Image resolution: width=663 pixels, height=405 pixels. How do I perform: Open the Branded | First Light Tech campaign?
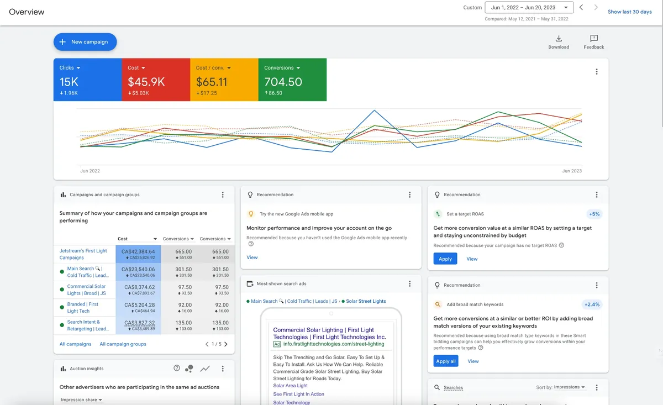[83, 308]
